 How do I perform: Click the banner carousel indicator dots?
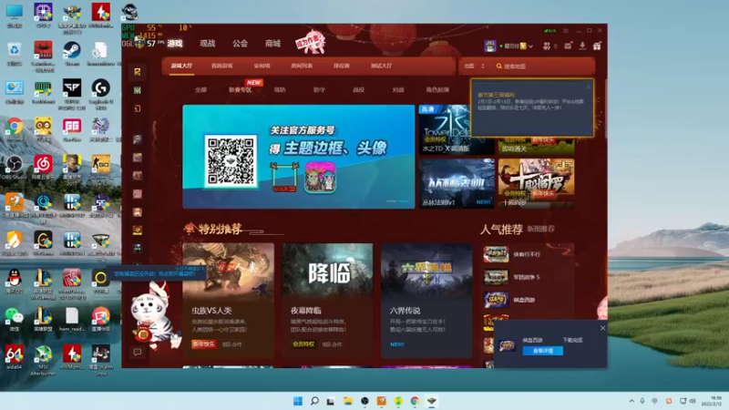[x=397, y=201]
